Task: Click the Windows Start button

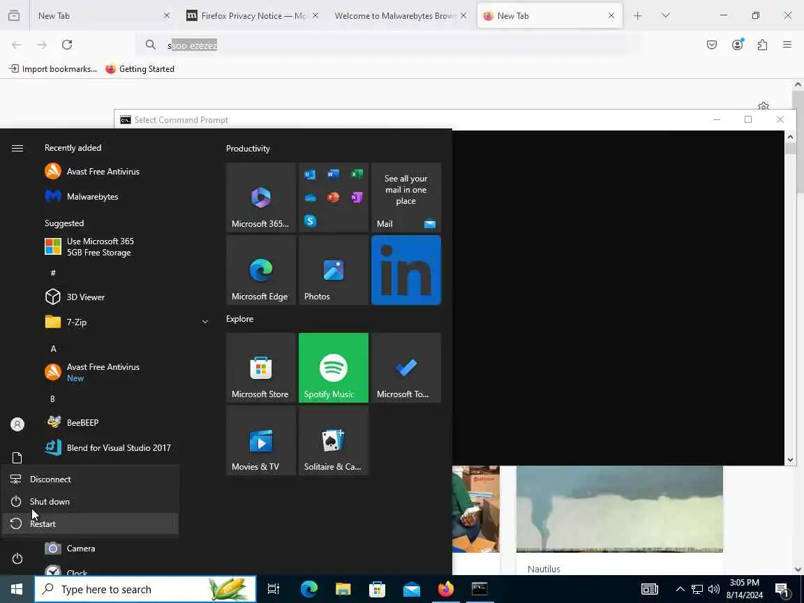Action: (x=17, y=589)
